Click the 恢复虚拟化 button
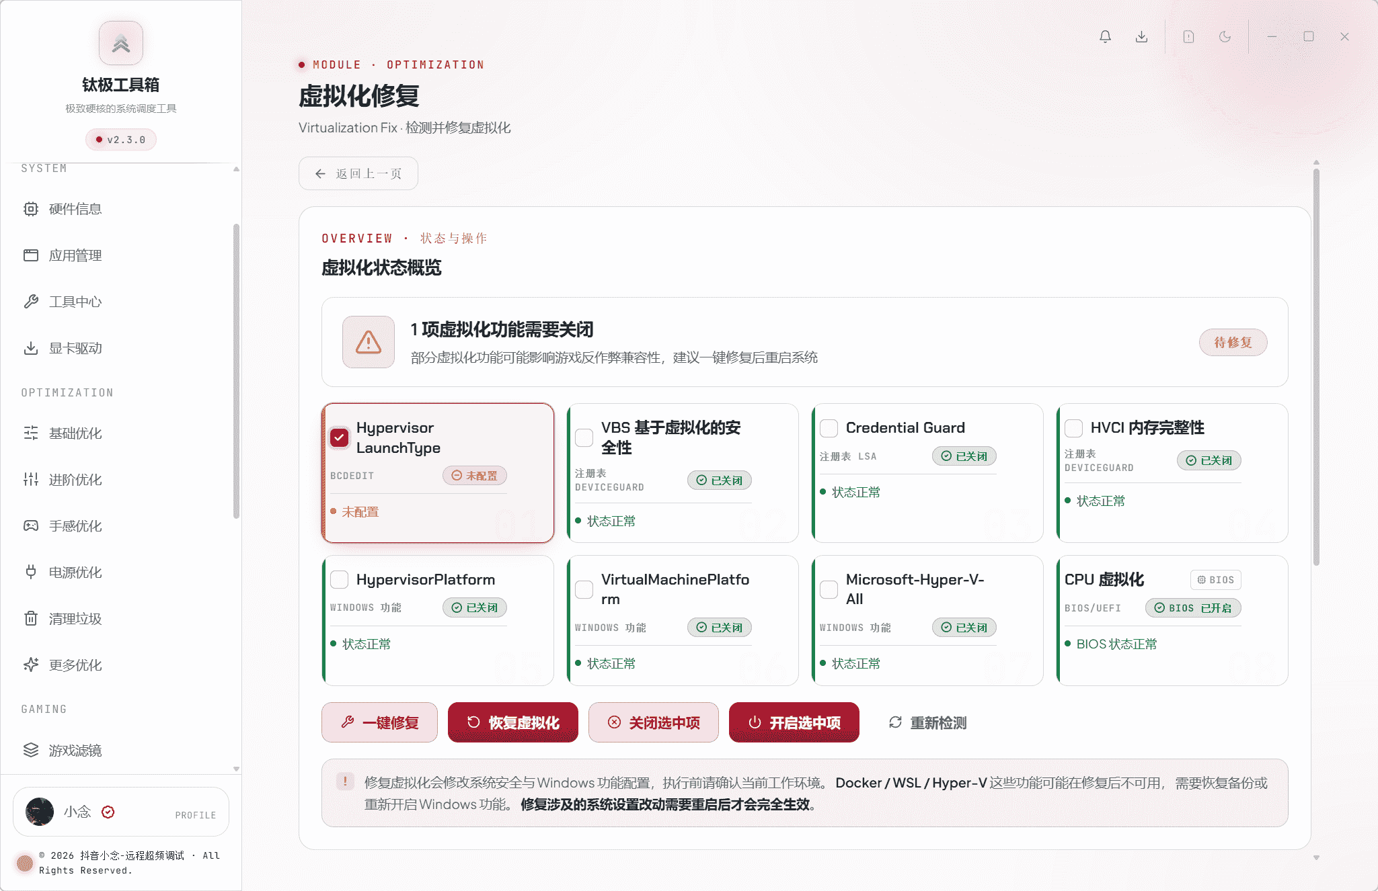1378x891 pixels. click(513, 722)
